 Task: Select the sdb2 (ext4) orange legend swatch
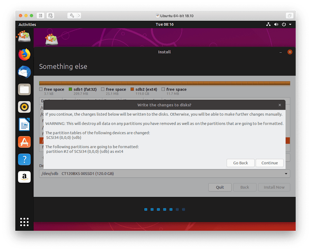click(x=132, y=89)
